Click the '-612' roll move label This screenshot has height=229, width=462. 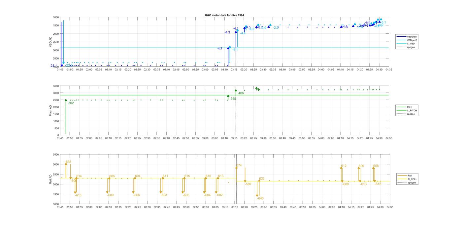coord(378,184)
